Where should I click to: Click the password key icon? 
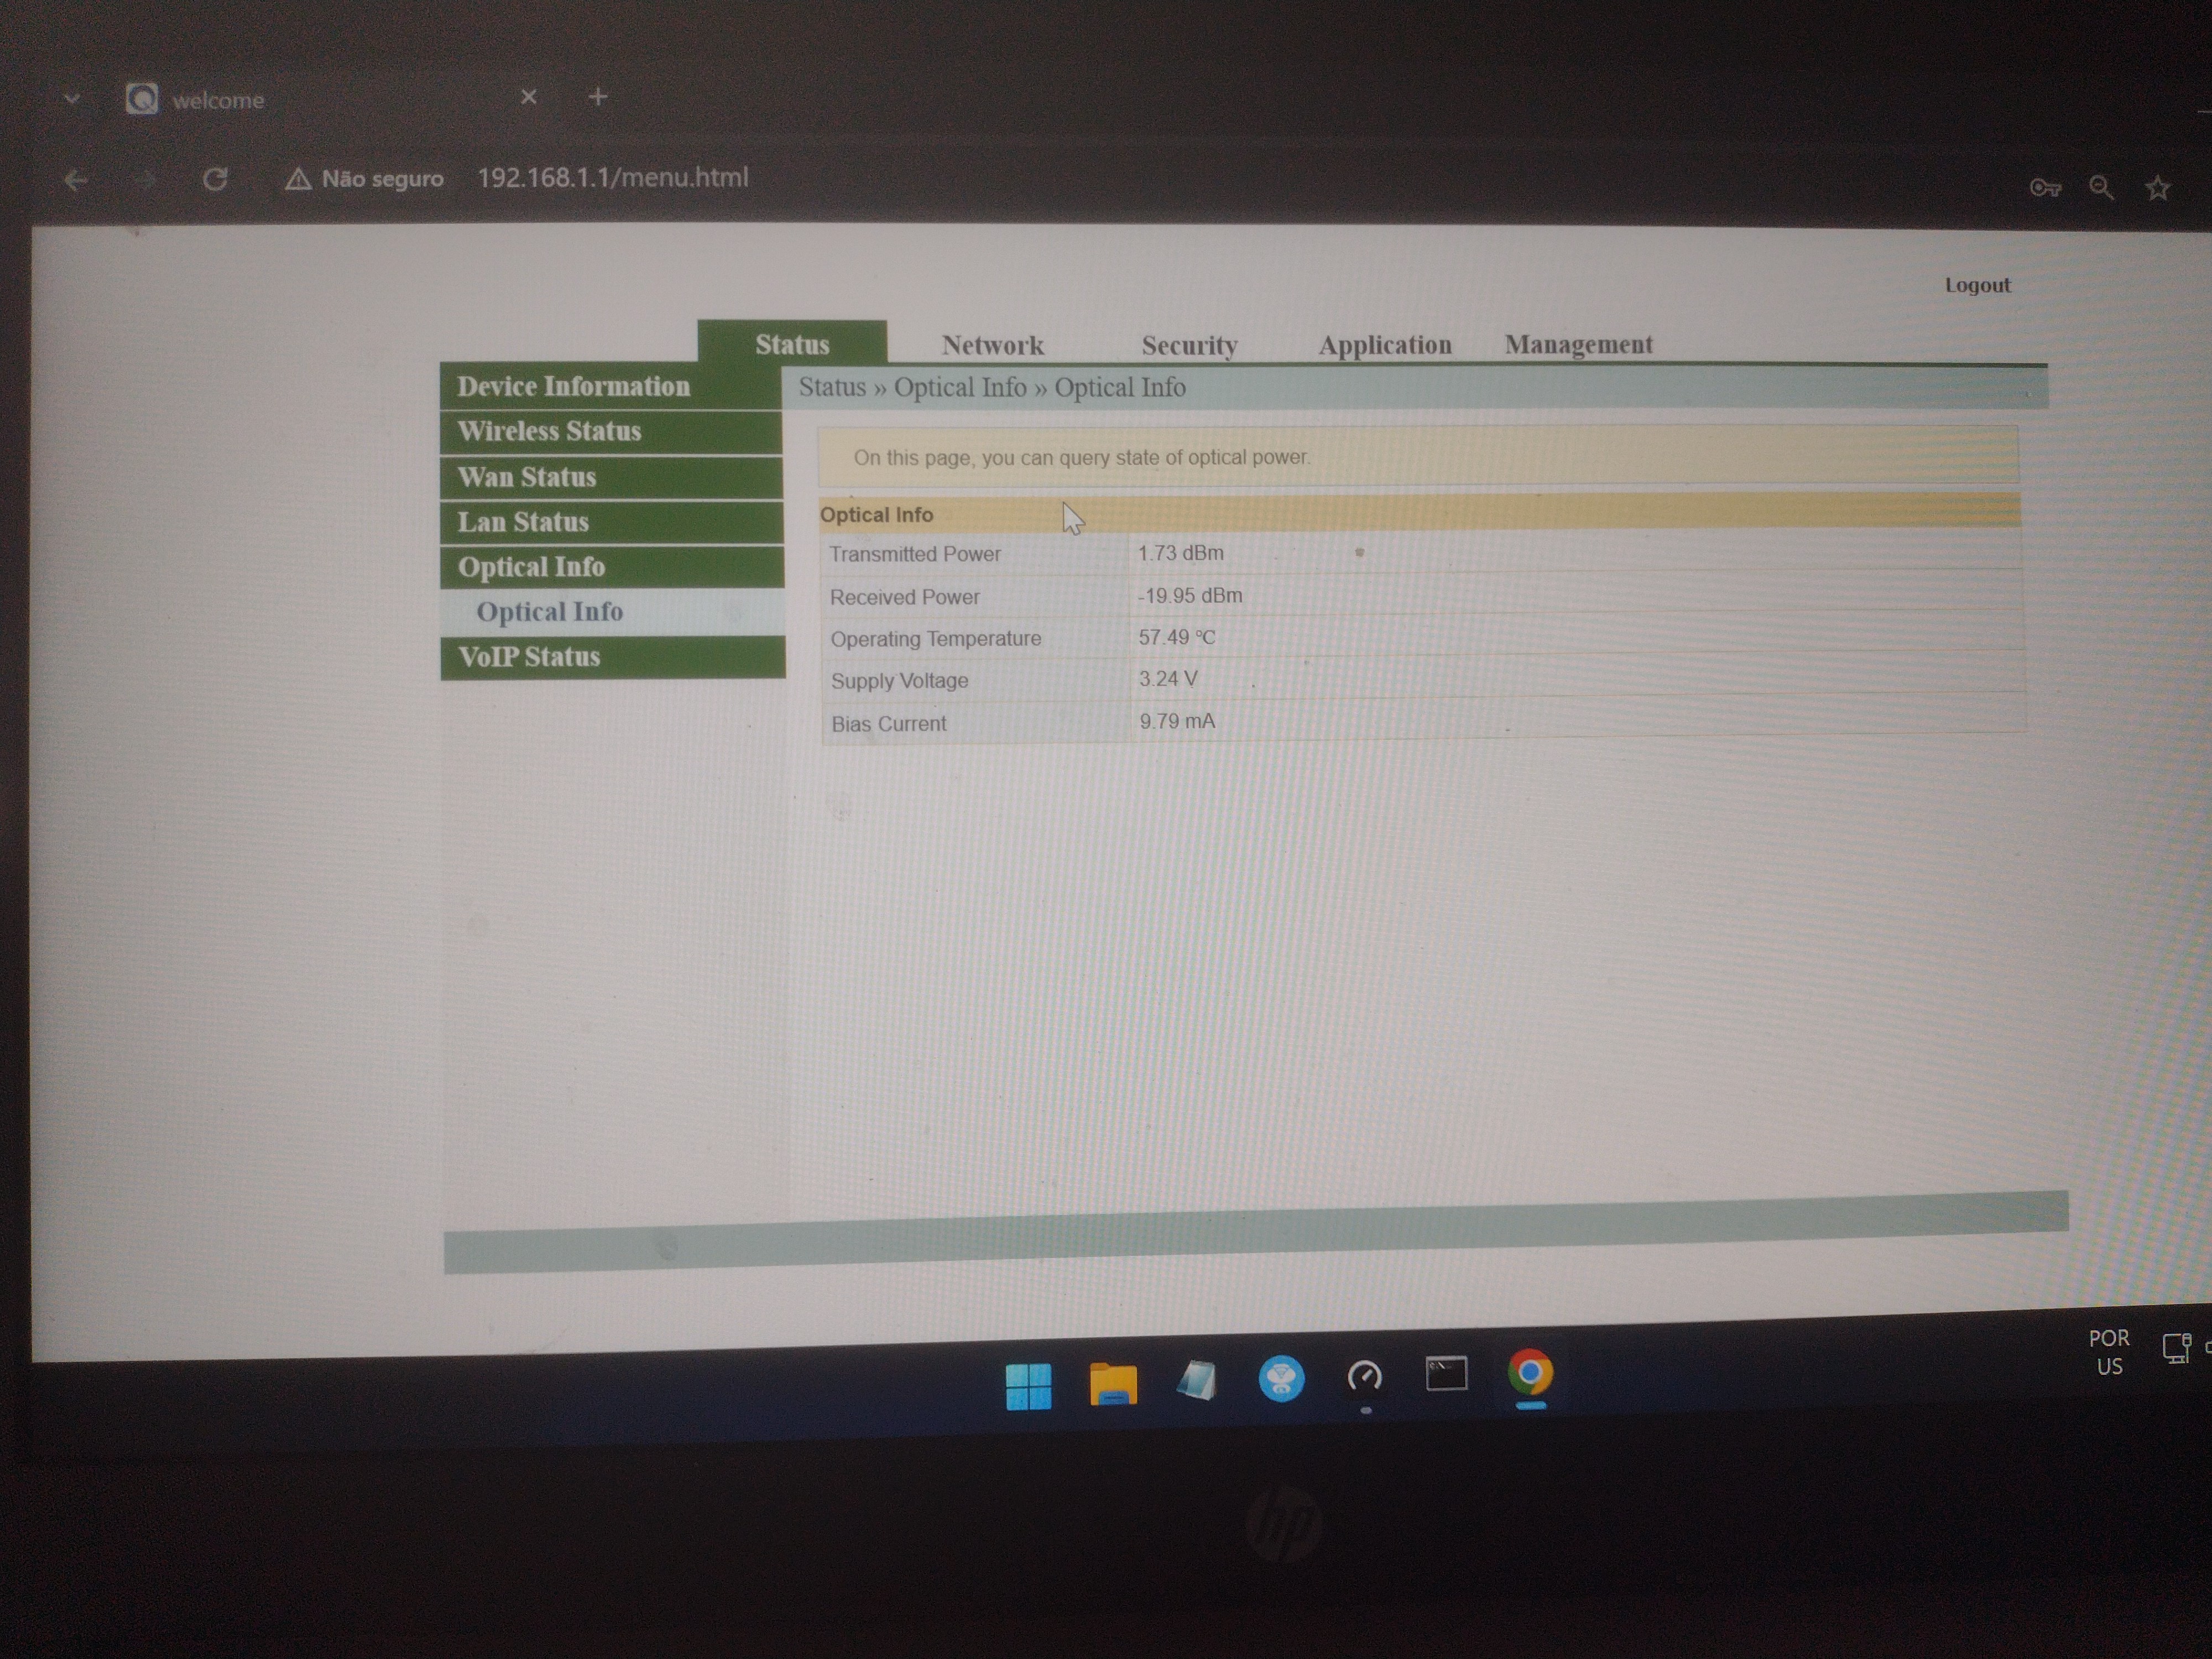coord(2044,188)
